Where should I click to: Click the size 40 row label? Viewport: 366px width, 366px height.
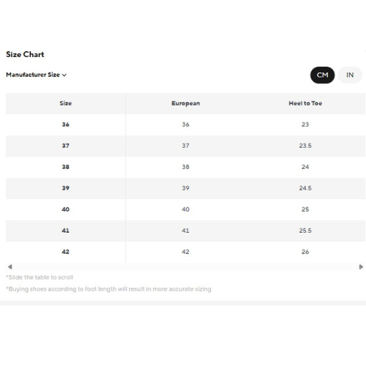(66, 209)
